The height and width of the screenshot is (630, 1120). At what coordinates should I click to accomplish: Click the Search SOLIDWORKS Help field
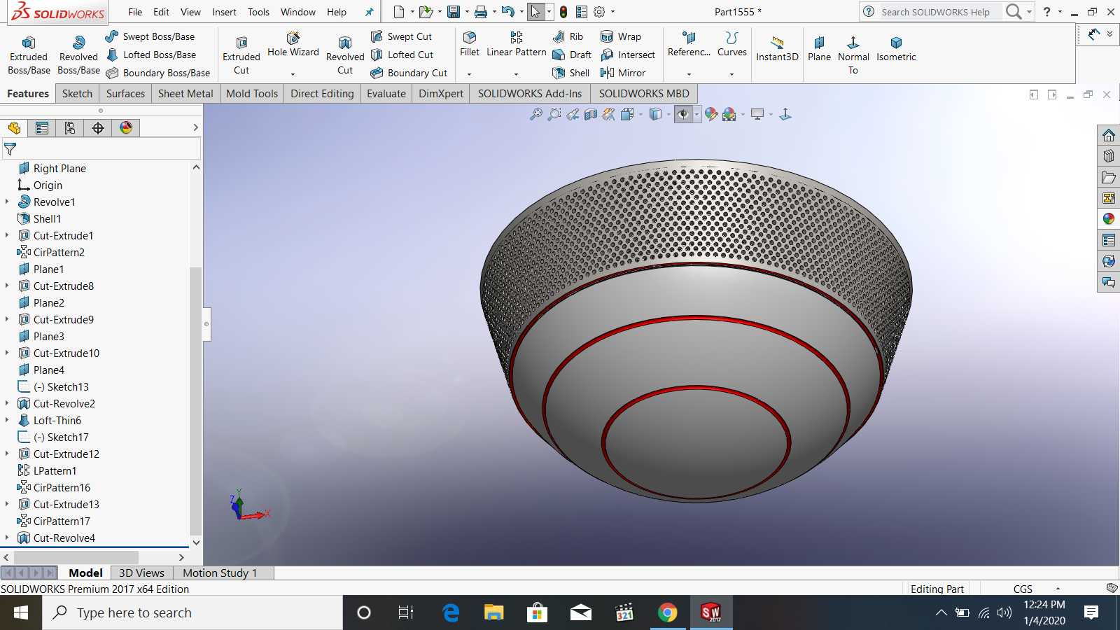click(x=935, y=12)
